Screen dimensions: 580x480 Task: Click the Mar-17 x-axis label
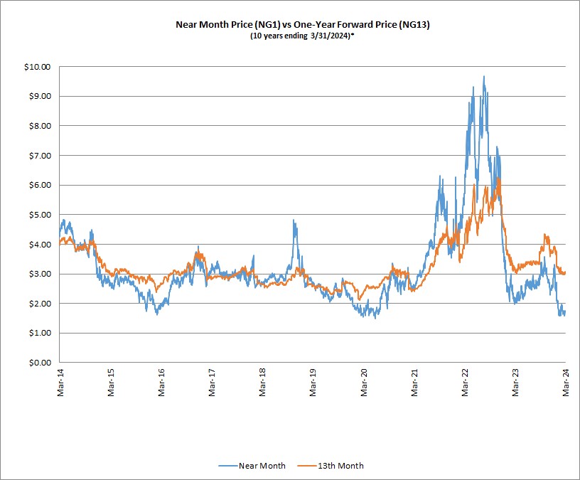coord(212,383)
